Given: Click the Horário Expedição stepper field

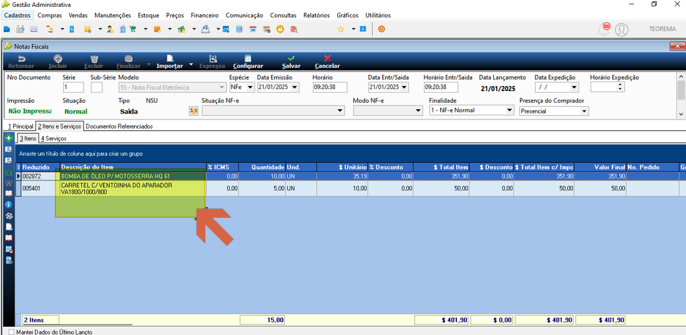Looking at the screenshot, I should pyautogui.click(x=607, y=87).
